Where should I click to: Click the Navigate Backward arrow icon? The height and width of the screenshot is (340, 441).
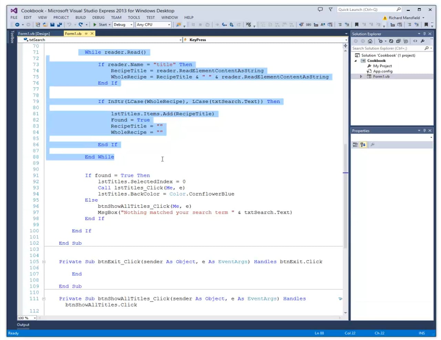tap(17, 25)
